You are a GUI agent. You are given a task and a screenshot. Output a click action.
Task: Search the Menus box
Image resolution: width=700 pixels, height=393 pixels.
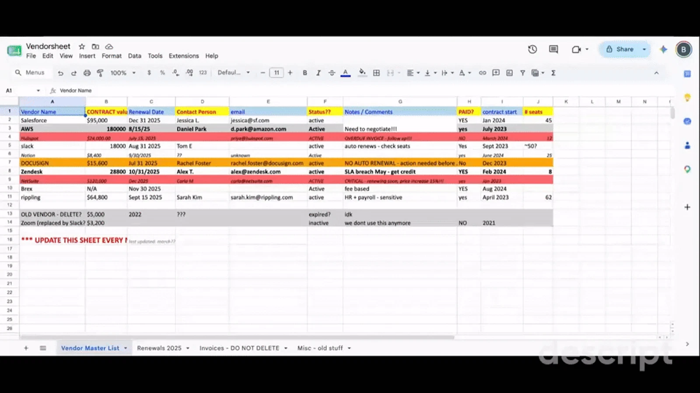31,73
